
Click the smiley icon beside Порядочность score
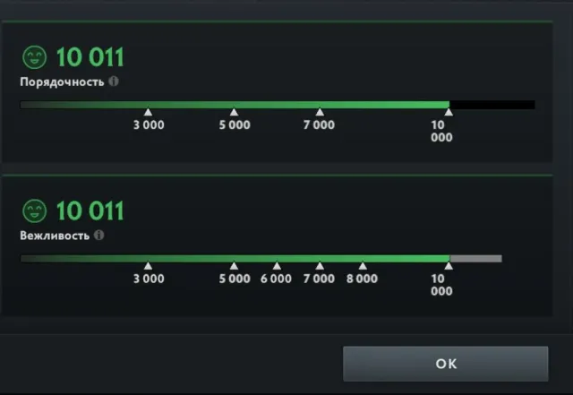click(35, 57)
